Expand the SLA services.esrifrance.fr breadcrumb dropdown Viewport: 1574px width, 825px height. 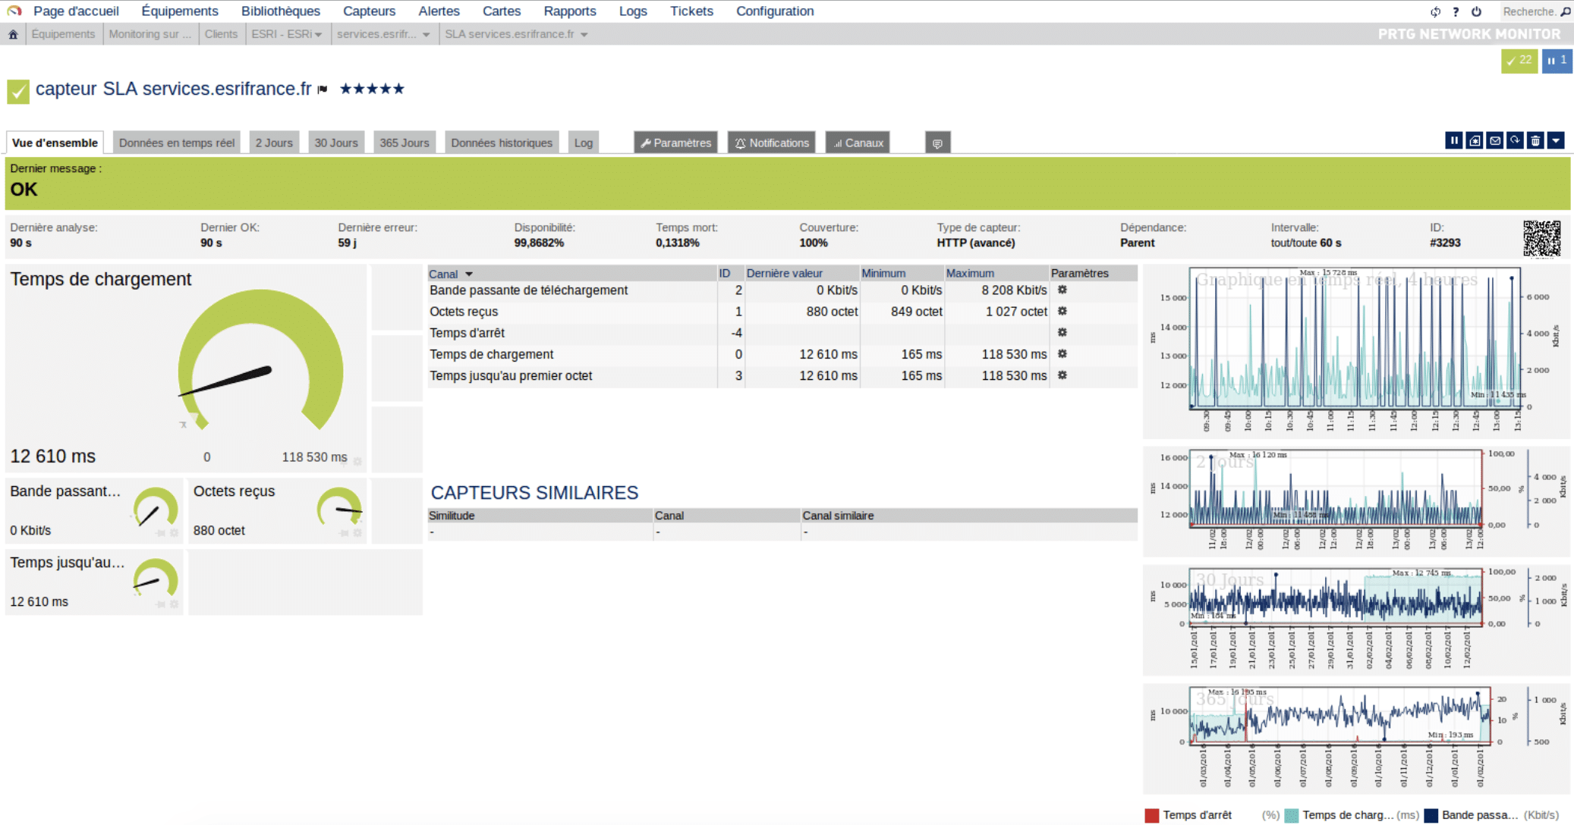(584, 35)
